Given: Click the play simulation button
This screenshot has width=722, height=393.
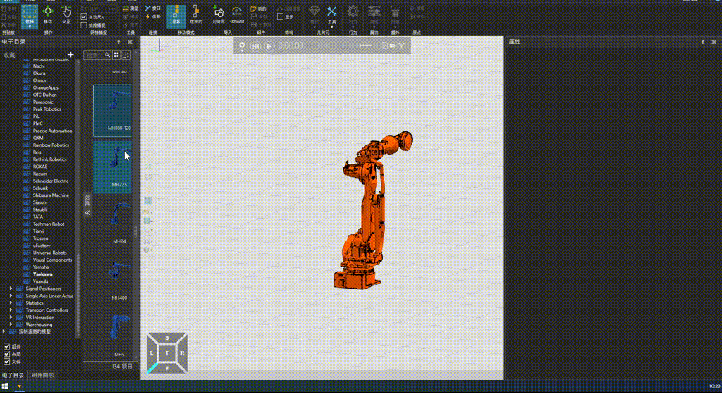Looking at the screenshot, I should pyautogui.click(x=269, y=46).
